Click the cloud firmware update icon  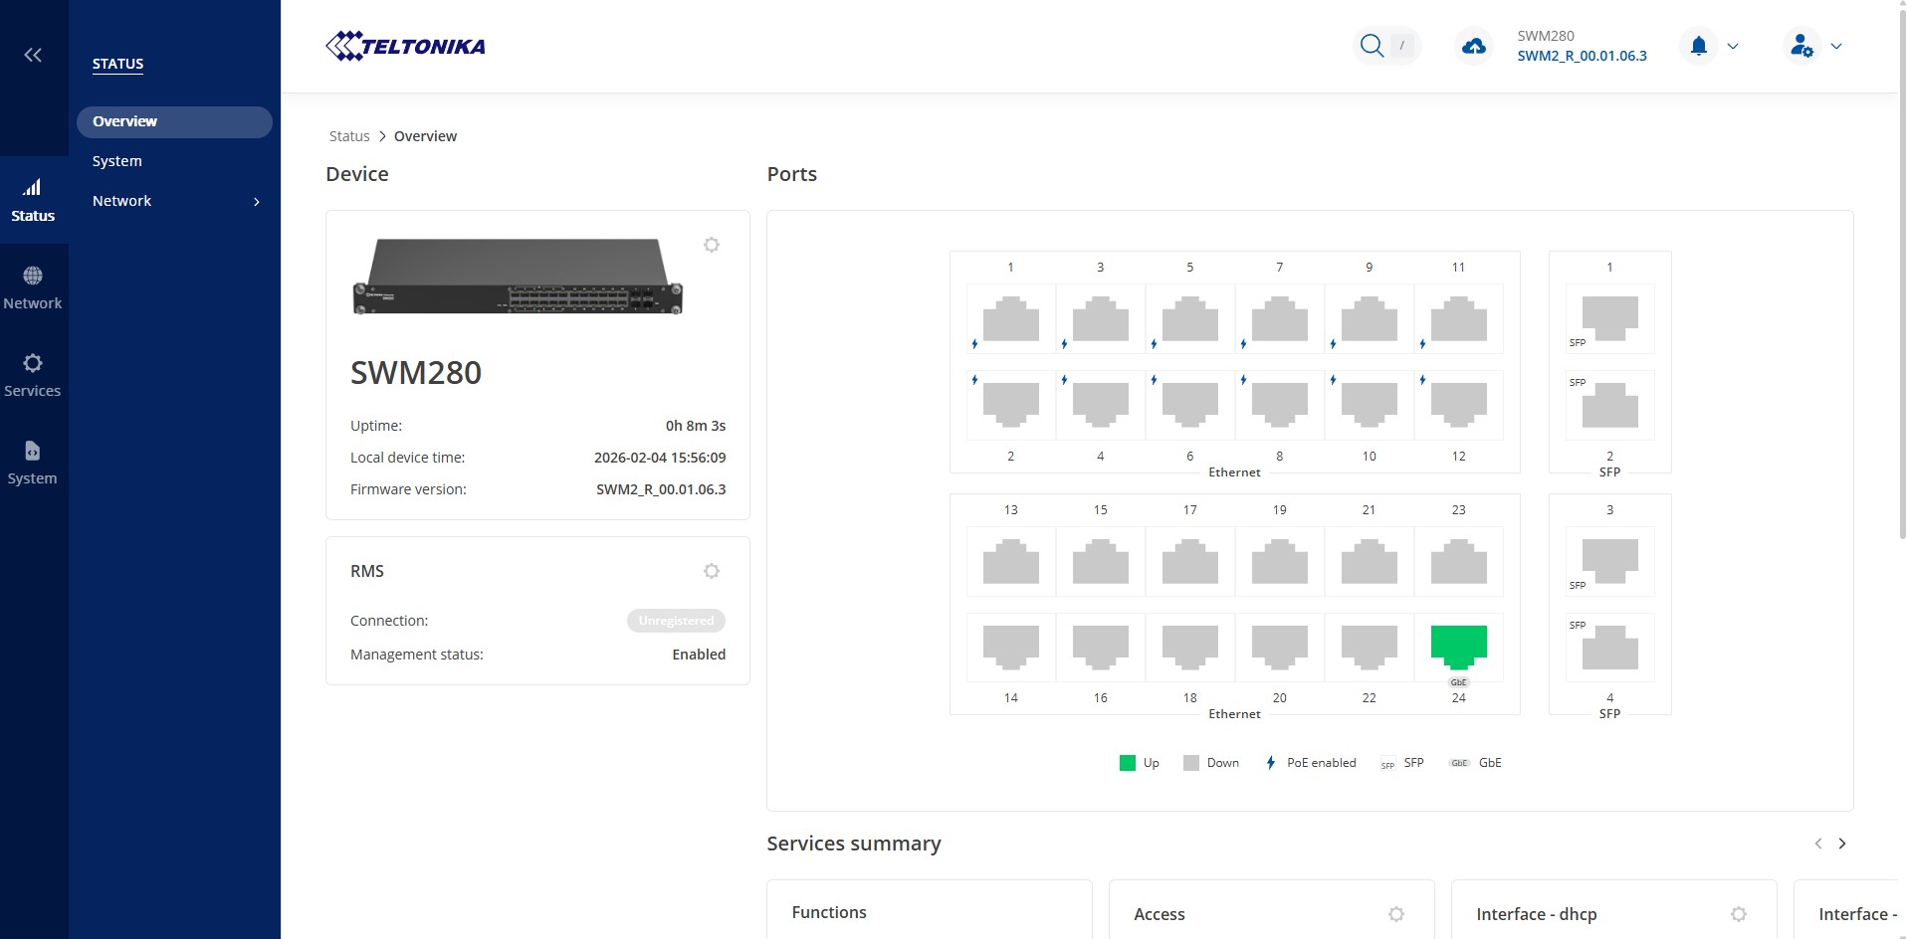(1473, 46)
